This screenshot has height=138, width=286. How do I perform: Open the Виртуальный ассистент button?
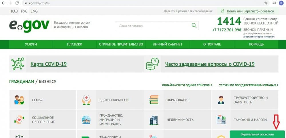click(257, 134)
